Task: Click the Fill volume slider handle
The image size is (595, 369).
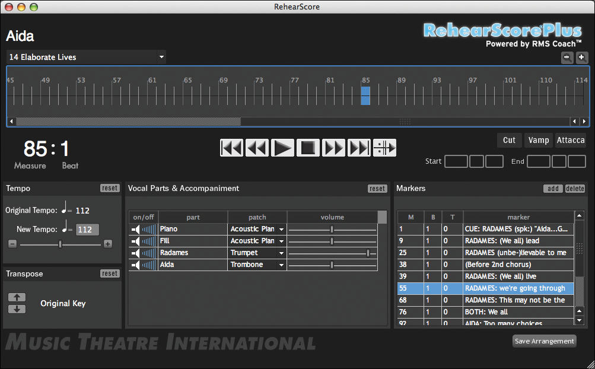Action: tap(332, 241)
